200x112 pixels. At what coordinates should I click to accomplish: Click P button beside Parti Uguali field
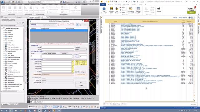(x=73, y=64)
